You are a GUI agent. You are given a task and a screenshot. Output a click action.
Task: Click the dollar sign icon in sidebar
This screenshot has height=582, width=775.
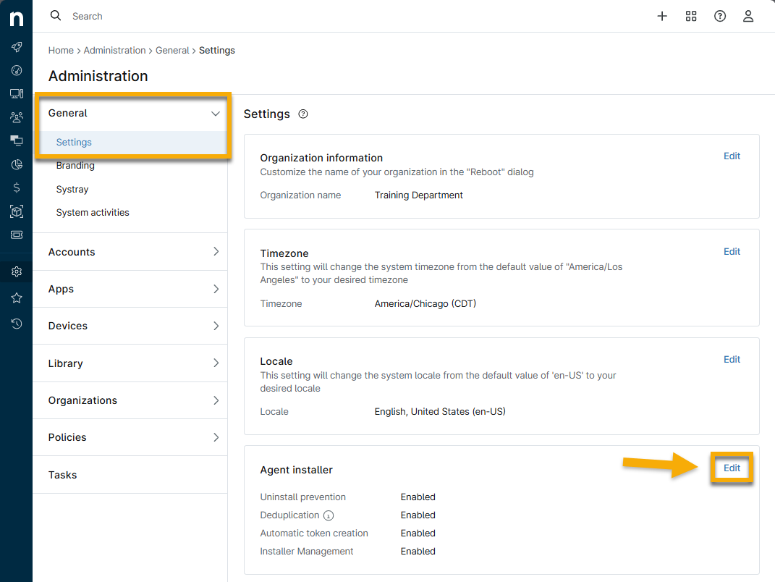pos(16,187)
